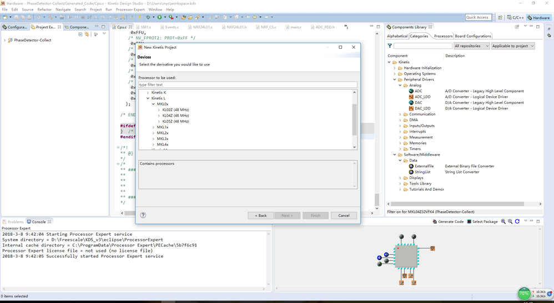Click the Cancel button in dialog
The width and height of the screenshot is (554, 303).
344,215
